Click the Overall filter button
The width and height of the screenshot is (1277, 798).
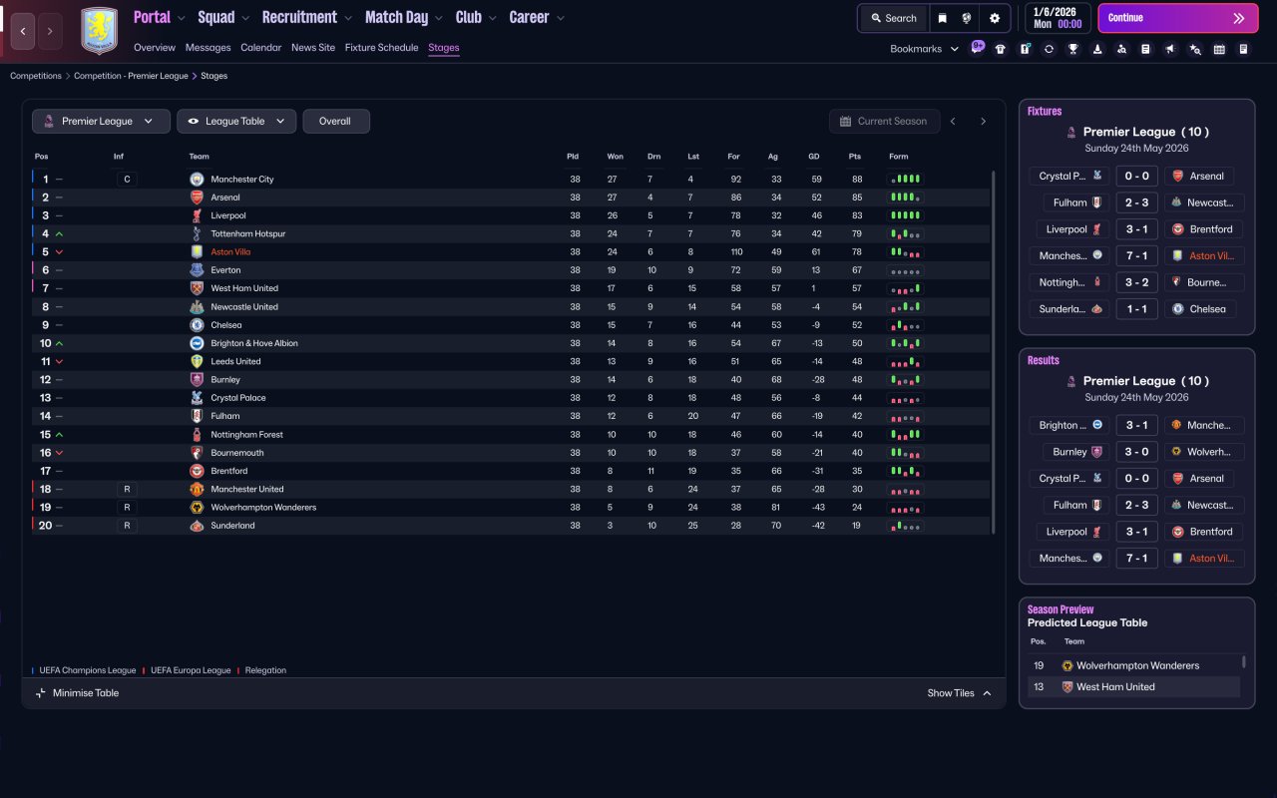tap(336, 122)
